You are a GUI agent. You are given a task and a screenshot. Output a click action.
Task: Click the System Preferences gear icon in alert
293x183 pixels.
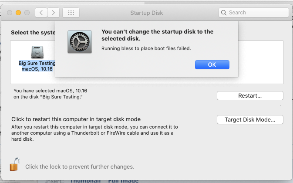coord(80,42)
